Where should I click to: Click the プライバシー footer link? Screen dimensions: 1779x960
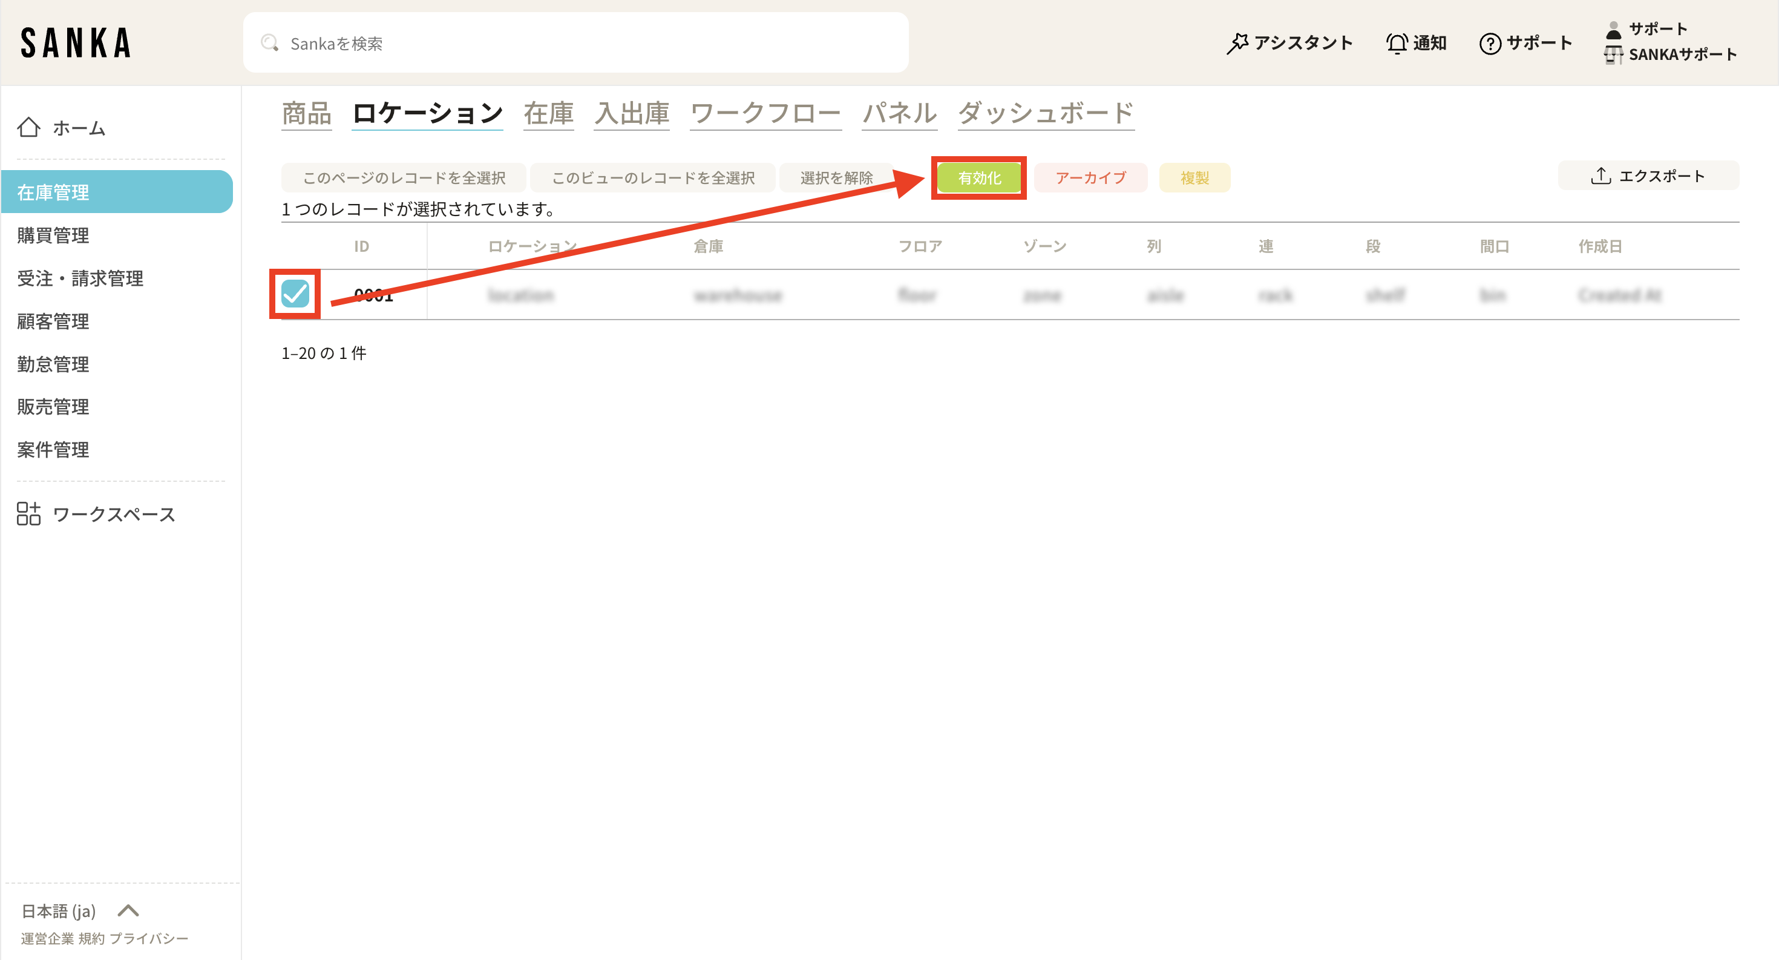[x=148, y=939]
